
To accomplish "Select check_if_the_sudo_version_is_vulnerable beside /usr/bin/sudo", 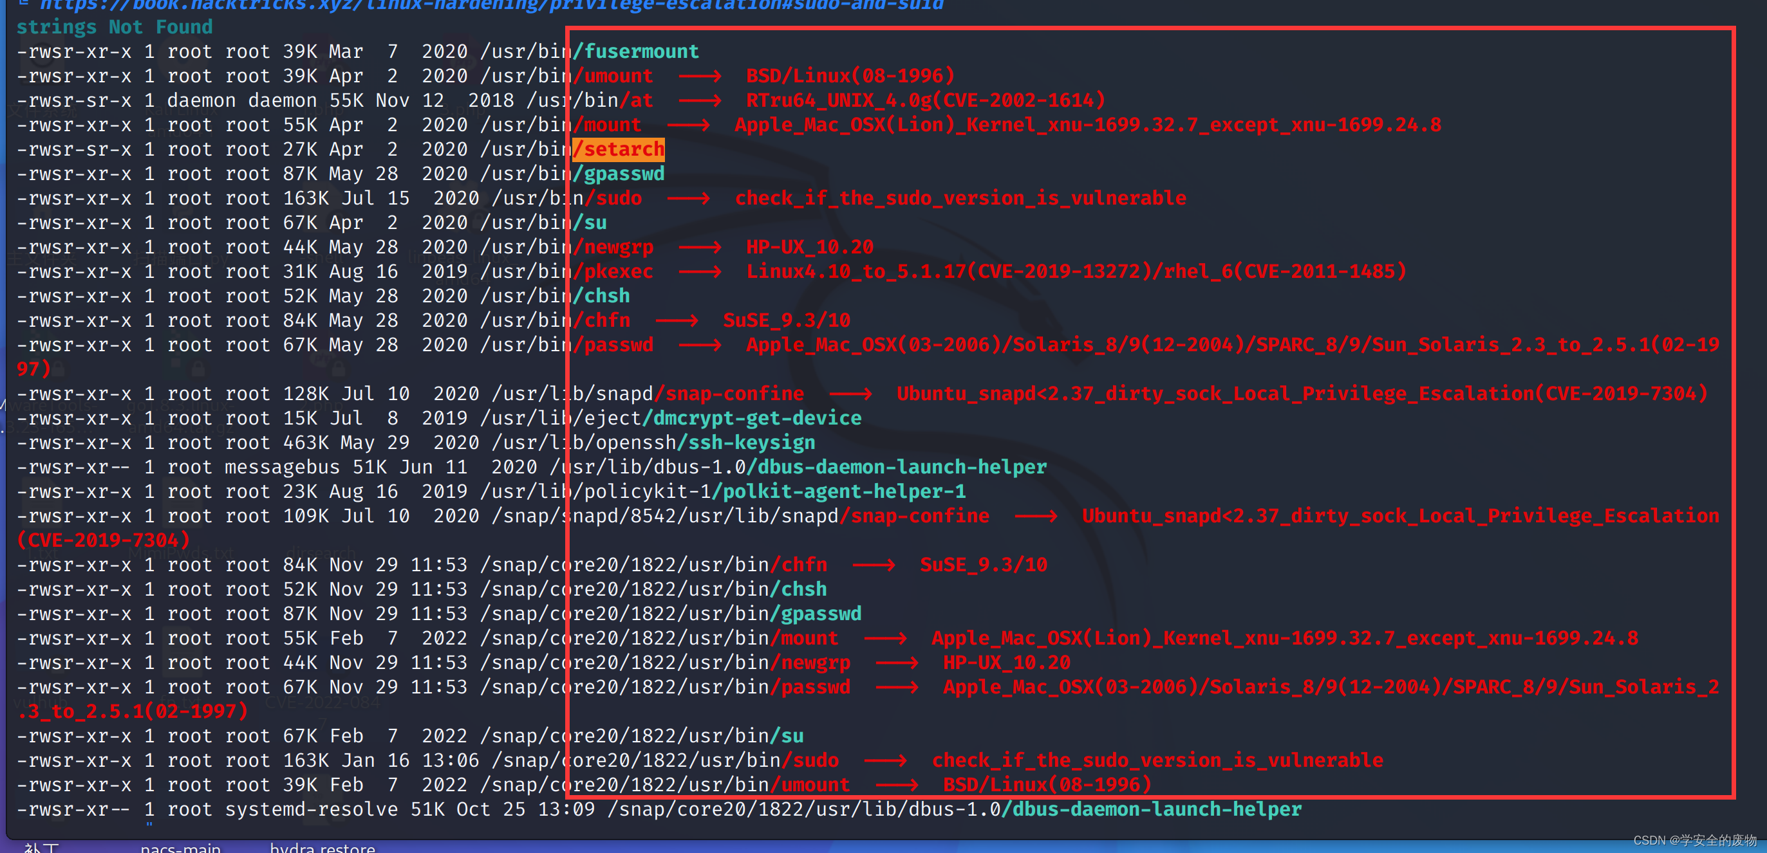I will [960, 199].
